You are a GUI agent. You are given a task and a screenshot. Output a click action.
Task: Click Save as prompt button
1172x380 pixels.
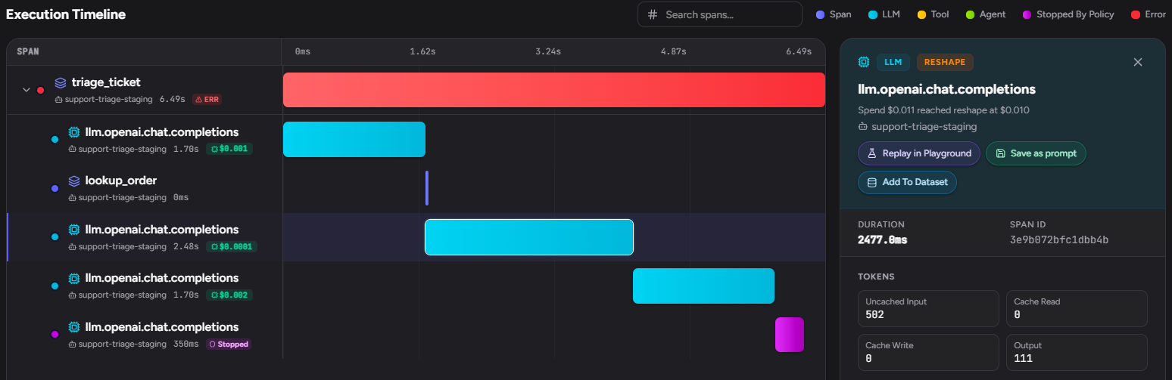point(1036,153)
